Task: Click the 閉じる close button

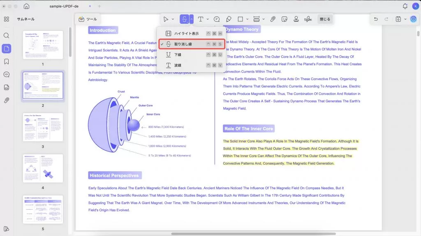Action: (x=325, y=19)
